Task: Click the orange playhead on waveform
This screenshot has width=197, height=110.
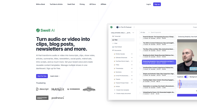Action: pyautogui.click(x=180, y=84)
